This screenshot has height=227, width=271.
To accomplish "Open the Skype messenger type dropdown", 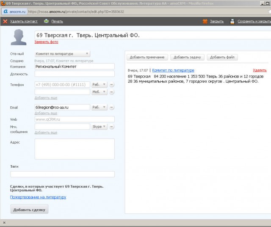I will [99, 127].
